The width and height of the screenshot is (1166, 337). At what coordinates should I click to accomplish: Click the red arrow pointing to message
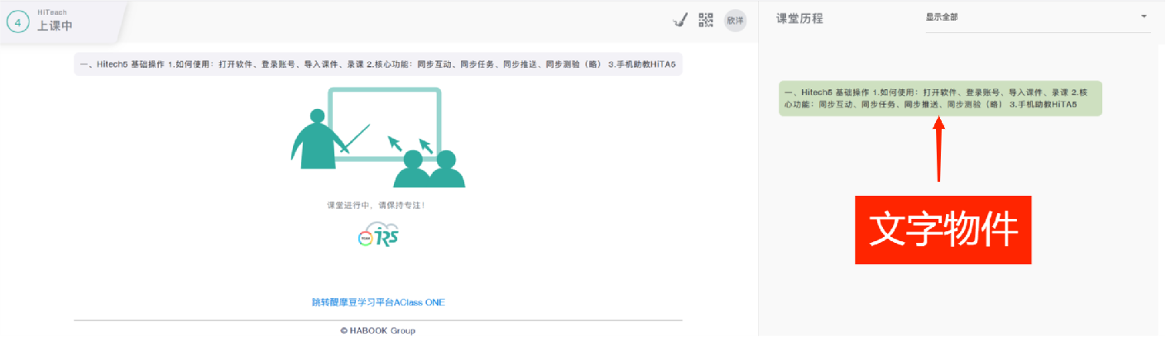(938, 149)
